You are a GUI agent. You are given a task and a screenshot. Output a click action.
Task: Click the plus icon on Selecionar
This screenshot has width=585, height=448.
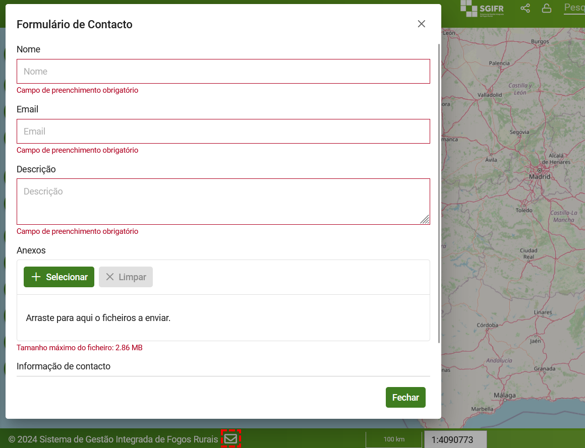click(x=36, y=277)
